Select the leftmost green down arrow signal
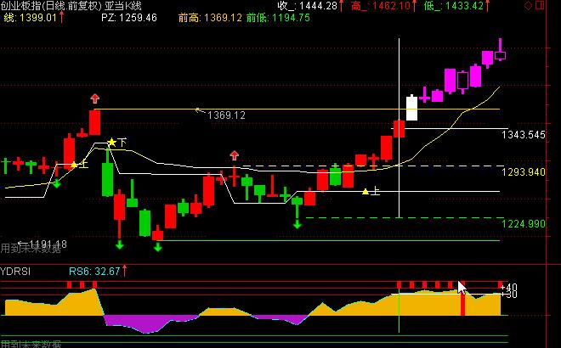 [57, 182]
